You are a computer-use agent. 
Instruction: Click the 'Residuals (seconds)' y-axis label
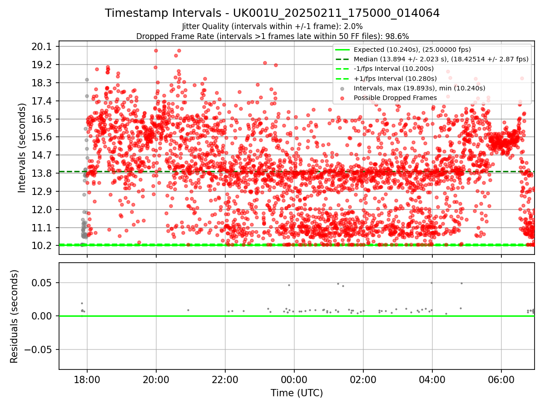click(14, 316)
